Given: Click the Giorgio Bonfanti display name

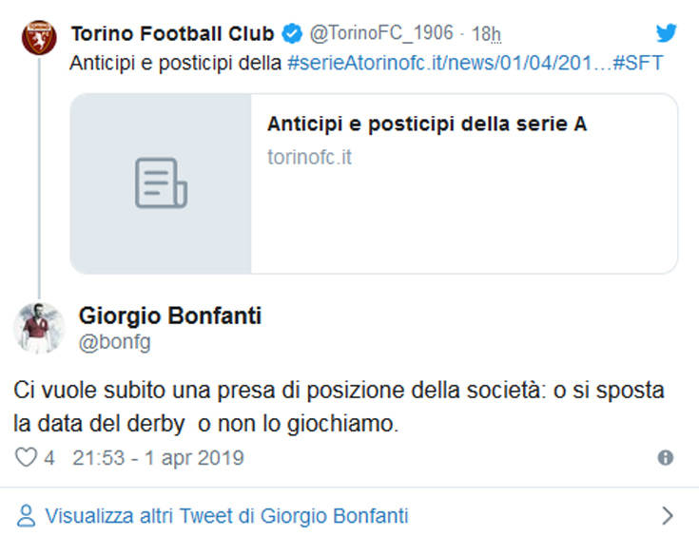Looking at the screenshot, I should click(x=170, y=316).
